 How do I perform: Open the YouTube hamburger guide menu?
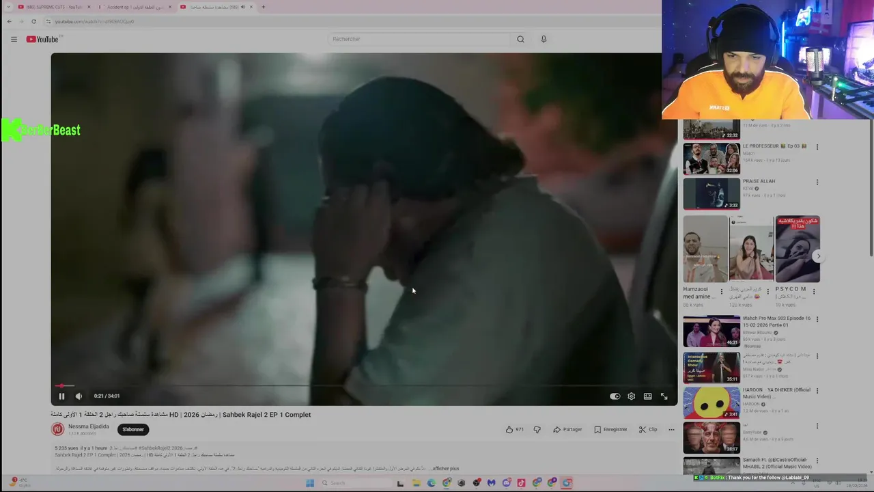point(14,39)
